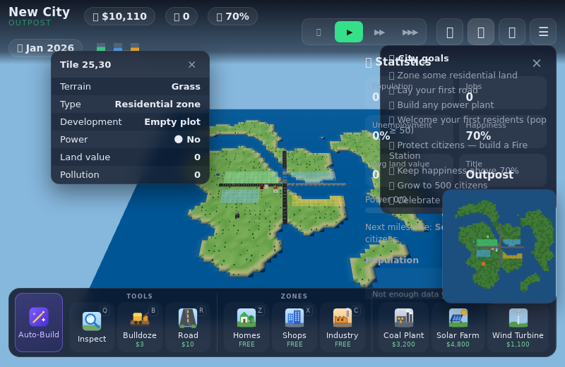
Task: Click the 'Land value' row
Action: point(130,157)
